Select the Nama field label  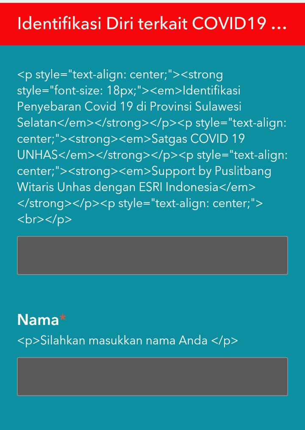pyautogui.click(x=38, y=319)
